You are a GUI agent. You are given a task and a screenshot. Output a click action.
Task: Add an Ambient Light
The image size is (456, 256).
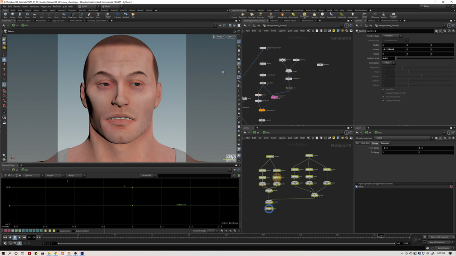point(353,15)
